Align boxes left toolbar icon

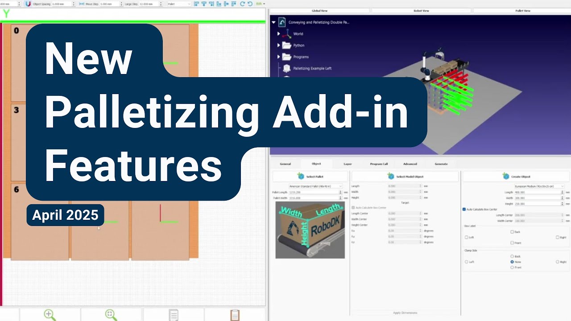(196, 4)
